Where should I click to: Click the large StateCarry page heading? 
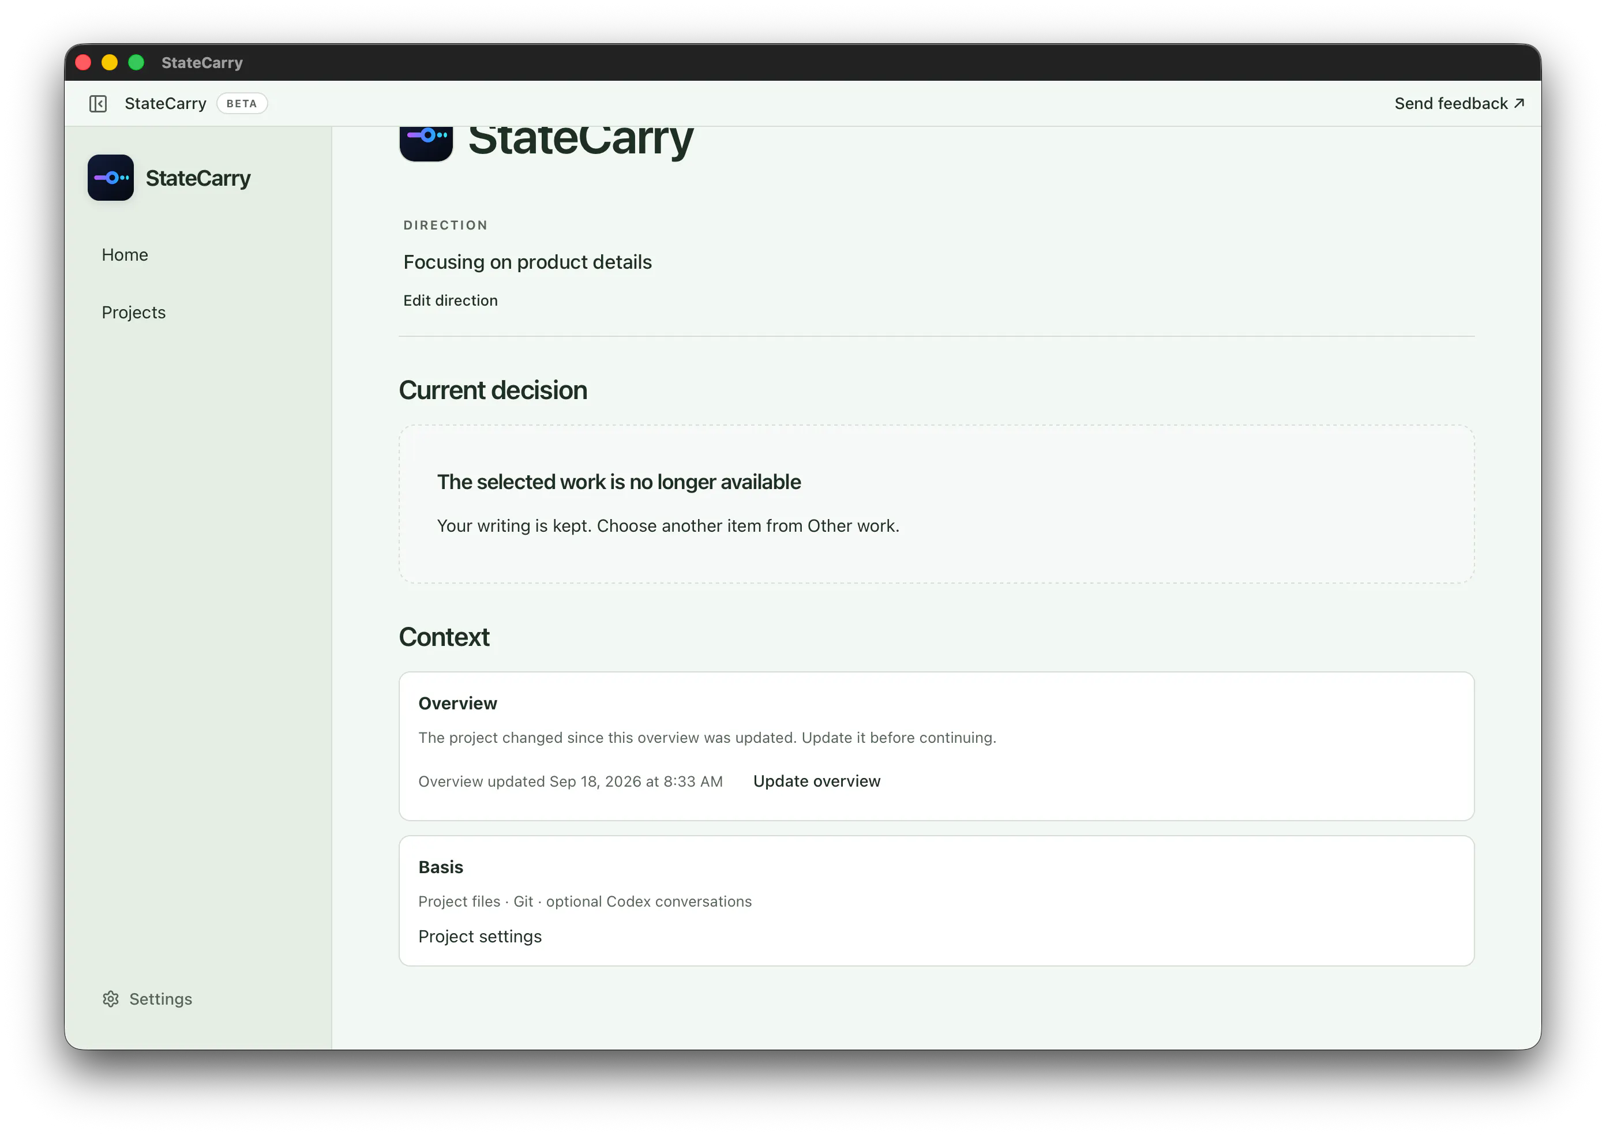pos(580,142)
